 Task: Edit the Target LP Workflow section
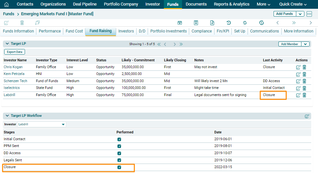[307, 116]
